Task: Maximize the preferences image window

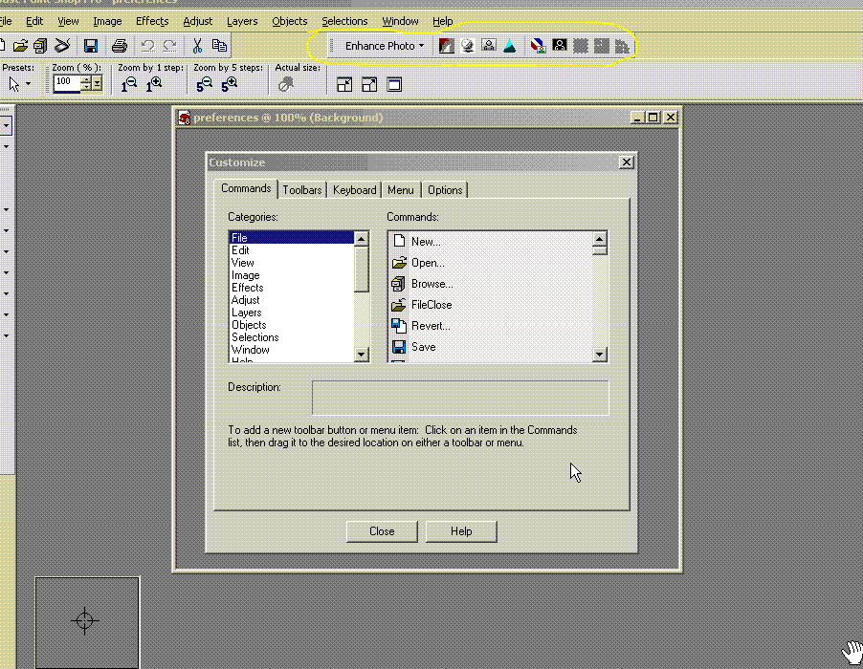Action: [653, 118]
